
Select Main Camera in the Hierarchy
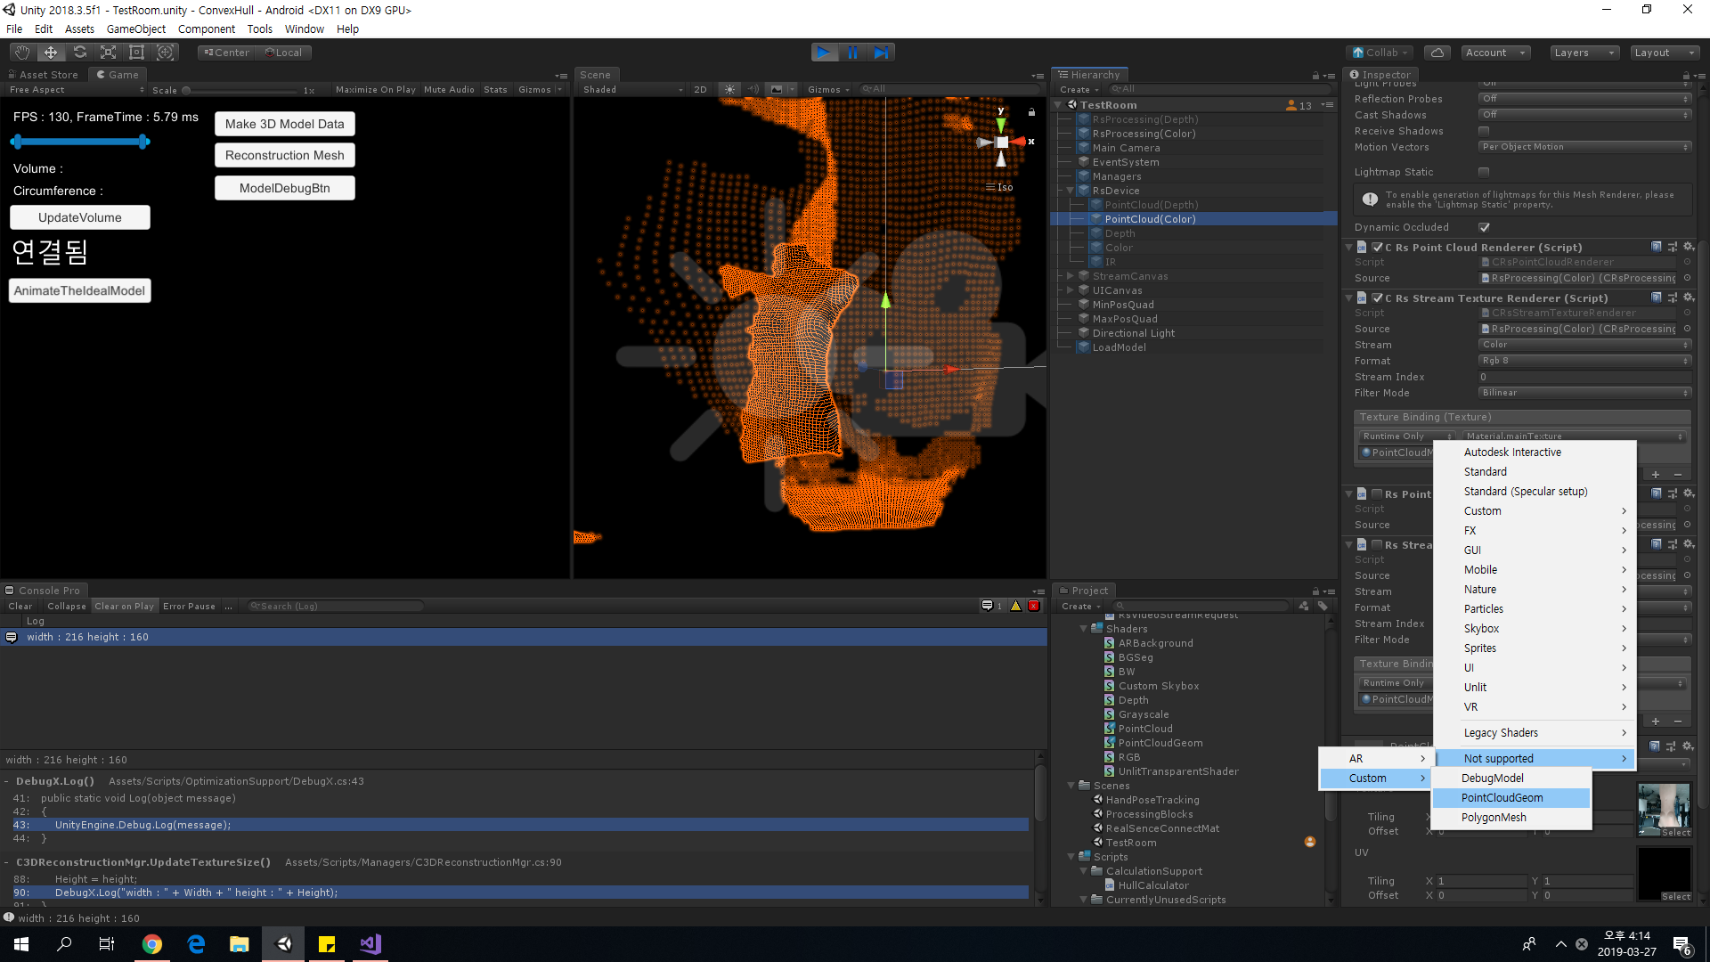[1127, 147]
